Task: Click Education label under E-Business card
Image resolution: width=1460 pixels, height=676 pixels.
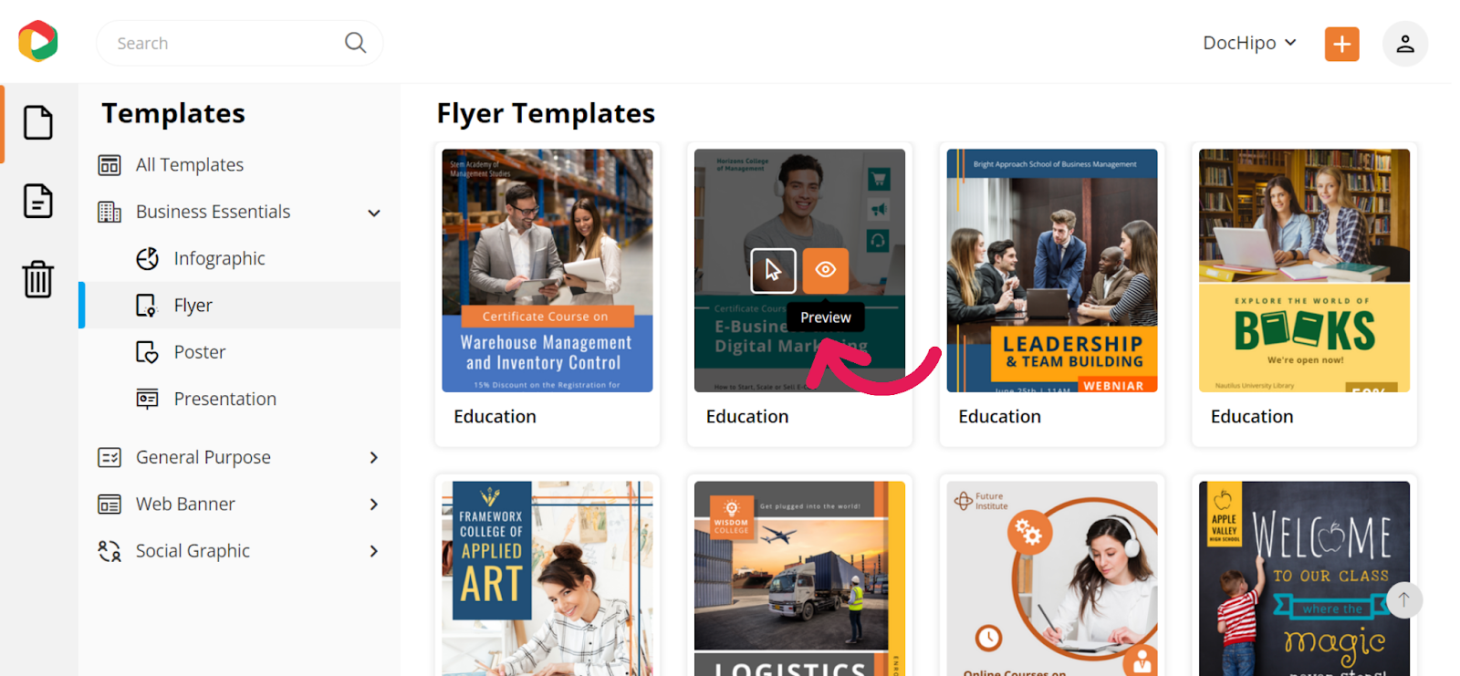Action: [x=747, y=417]
